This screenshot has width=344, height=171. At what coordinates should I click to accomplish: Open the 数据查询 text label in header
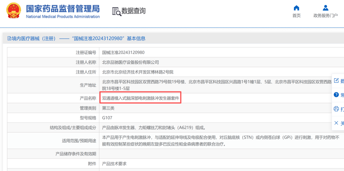tap(133, 11)
